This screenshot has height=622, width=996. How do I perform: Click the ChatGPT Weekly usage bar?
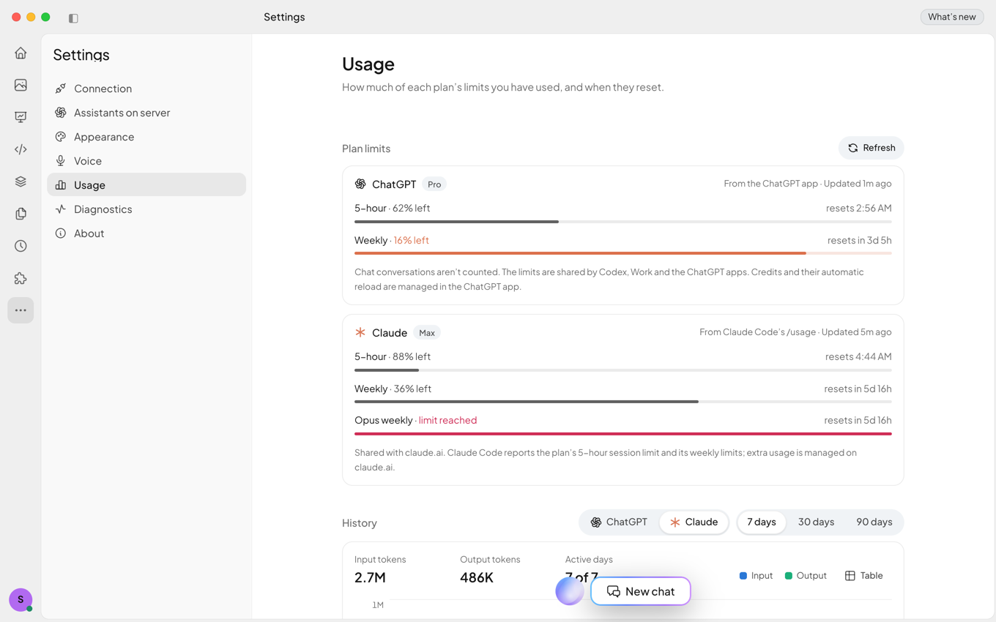(x=623, y=253)
